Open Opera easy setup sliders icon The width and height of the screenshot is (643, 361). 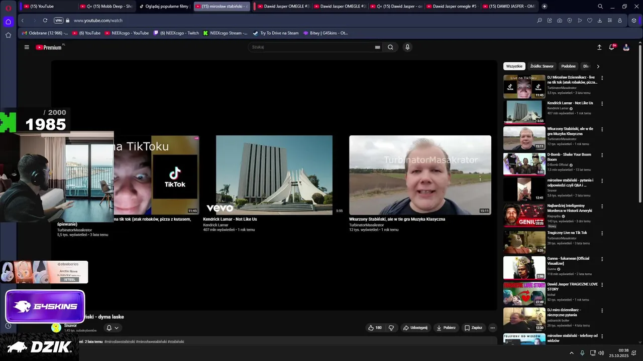pos(610,21)
